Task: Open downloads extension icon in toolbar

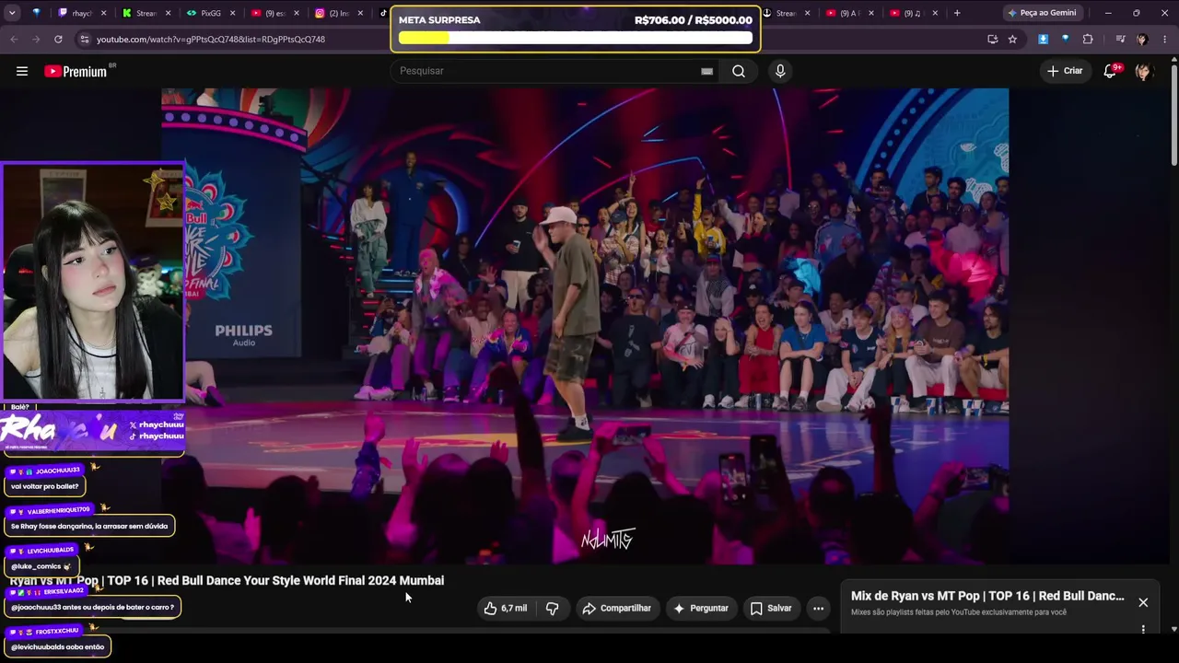Action: pos(1043,39)
